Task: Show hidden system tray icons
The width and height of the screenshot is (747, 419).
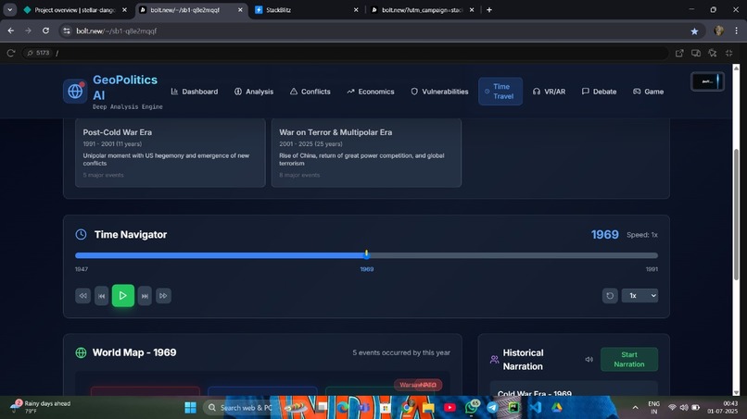Action: [x=635, y=408]
